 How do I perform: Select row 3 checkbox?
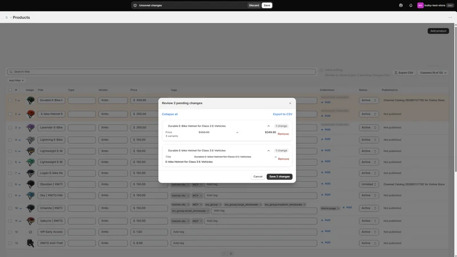pyautogui.click(x=10, y=127)
